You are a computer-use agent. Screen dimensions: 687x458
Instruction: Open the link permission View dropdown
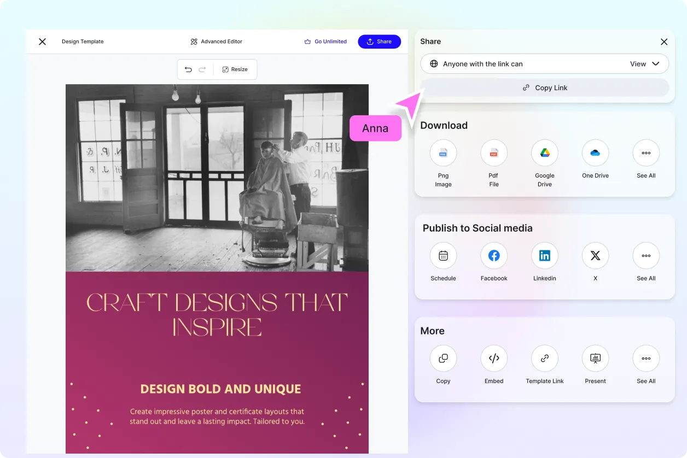644,64
